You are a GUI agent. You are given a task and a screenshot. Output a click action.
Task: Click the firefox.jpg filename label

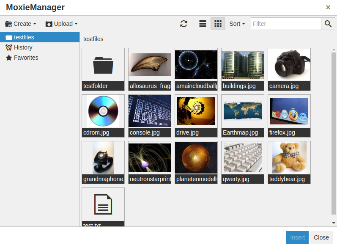tap(282, 132)
